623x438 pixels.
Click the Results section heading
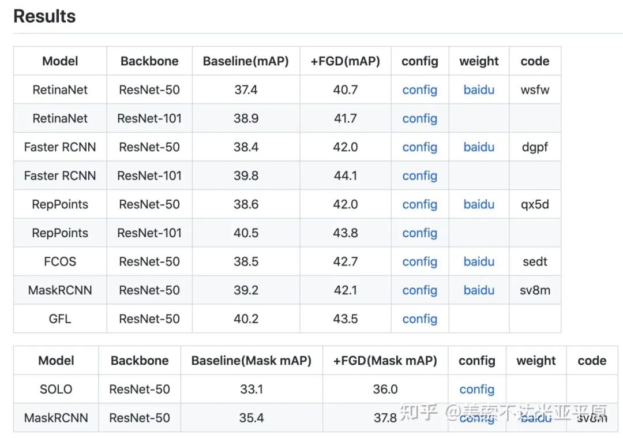(x=44, y=16)
